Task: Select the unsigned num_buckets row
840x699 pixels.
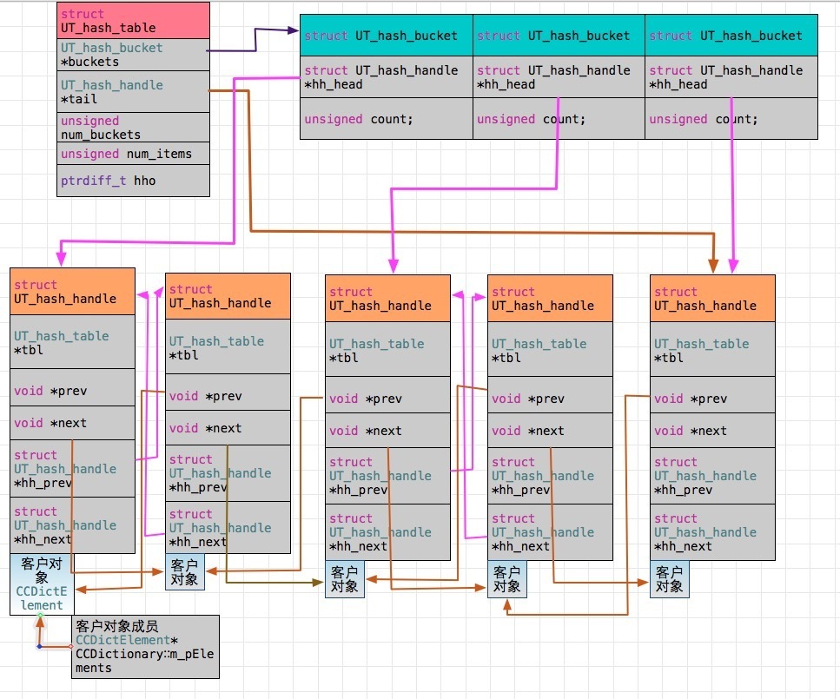Action: [133, 128]
